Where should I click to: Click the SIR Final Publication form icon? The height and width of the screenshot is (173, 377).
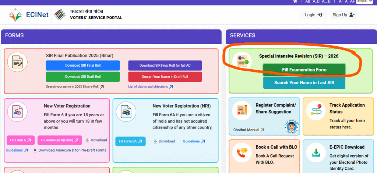(x=18, y=62)
